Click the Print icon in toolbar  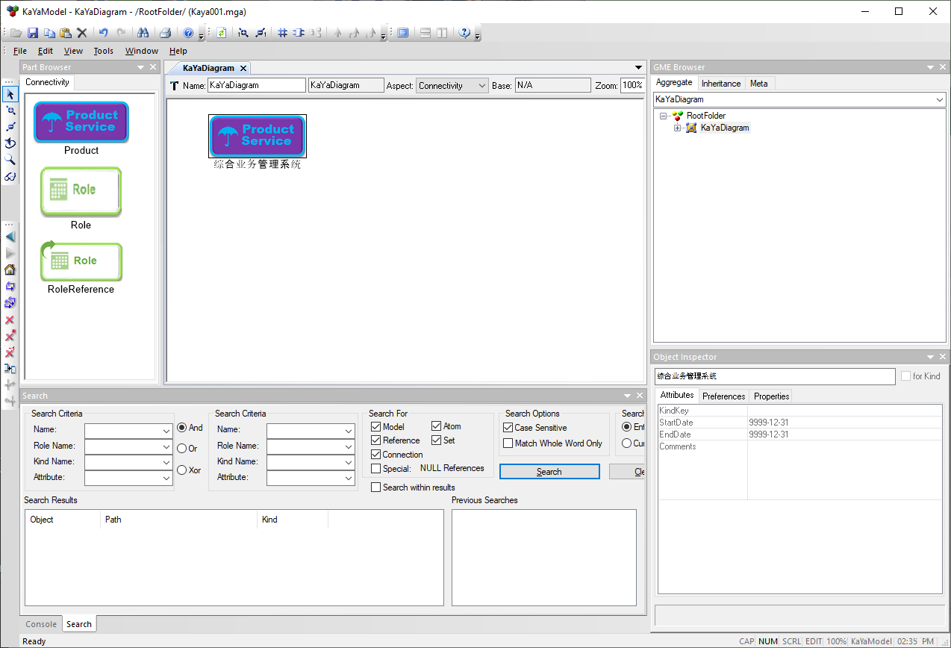pyautogui.click(x=165, y=33)
